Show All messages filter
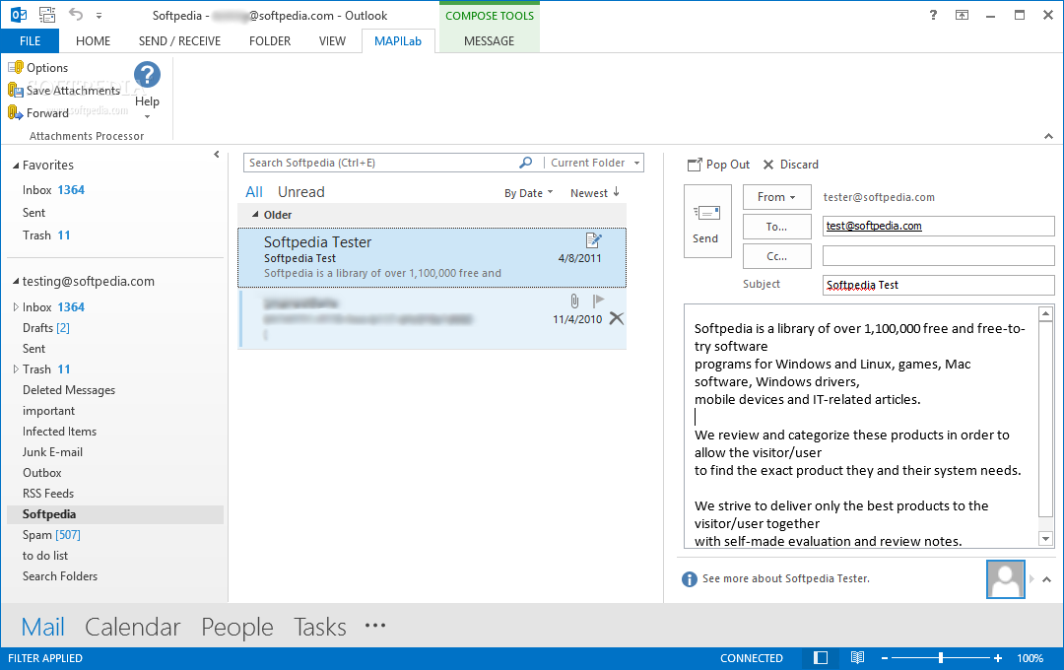Image resolution: width=1064 pixels, height=670 pixels. pyautogui.click(x=254, y=192)
